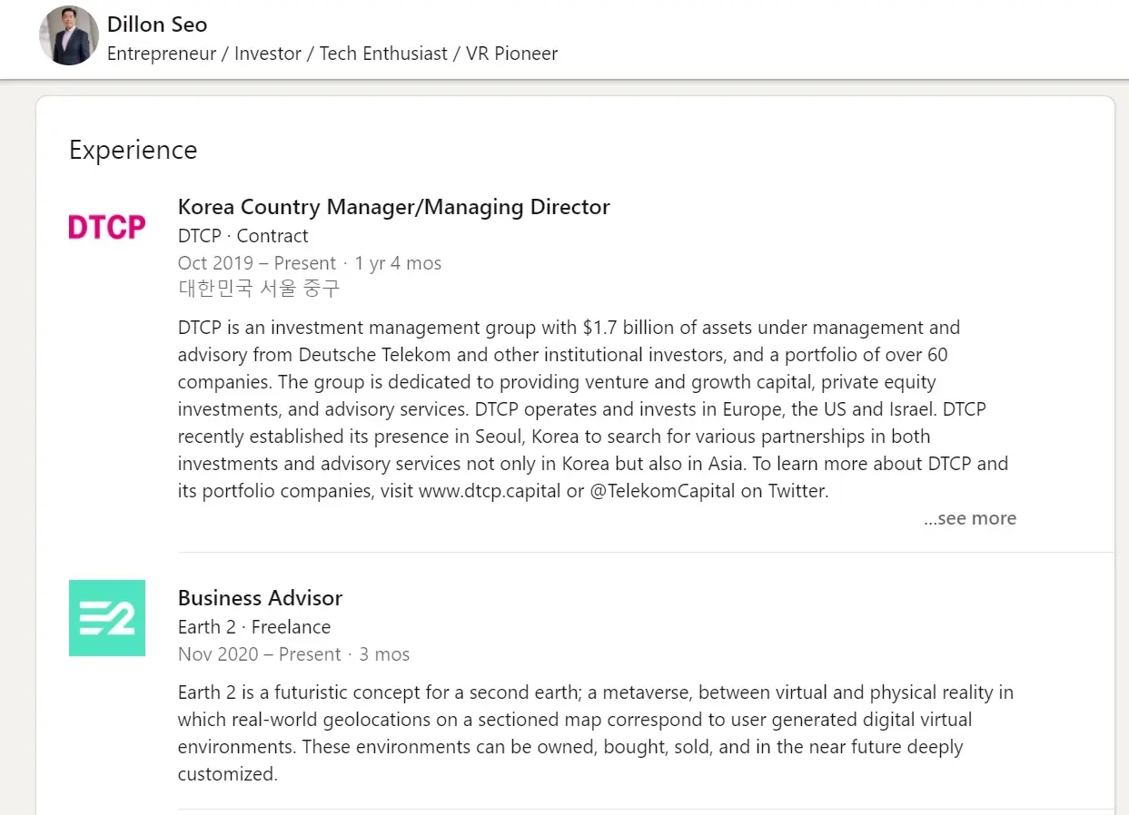Click the 3 mos duration text
This screenshot has width=1129, height=815.
384,654
